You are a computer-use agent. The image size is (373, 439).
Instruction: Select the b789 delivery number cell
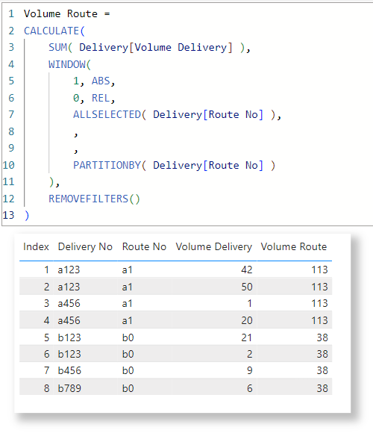[69, 388]
